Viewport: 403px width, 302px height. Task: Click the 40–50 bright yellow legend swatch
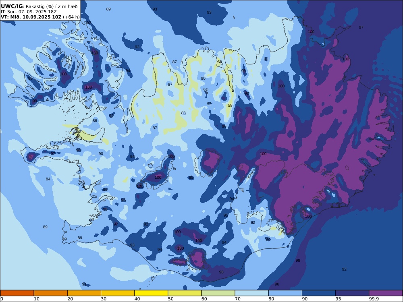tap(151, 293)
